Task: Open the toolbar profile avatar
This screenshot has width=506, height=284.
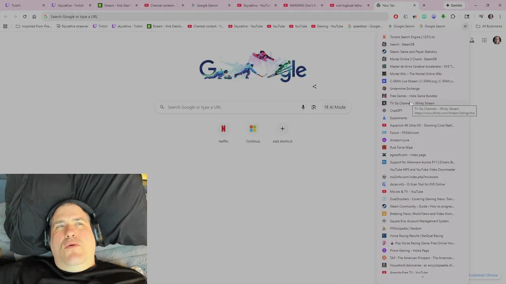Action: (x=491, y=17)
